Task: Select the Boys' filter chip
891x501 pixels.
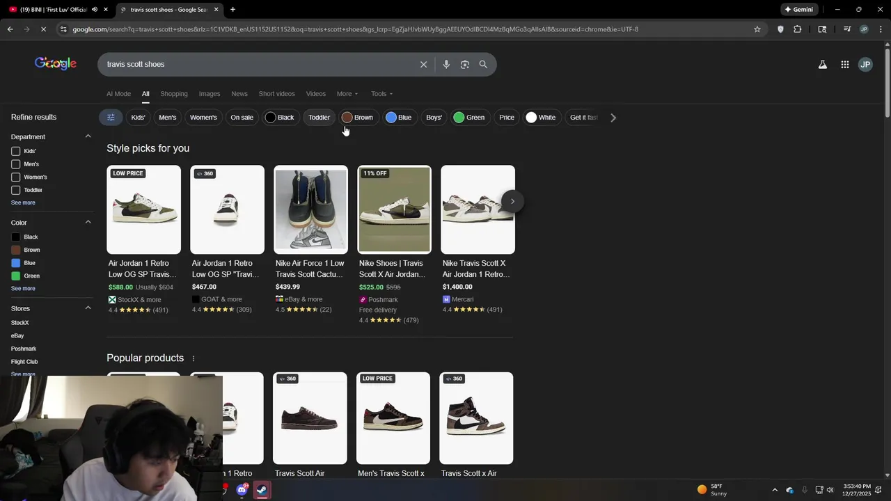Action: point(434,117)
